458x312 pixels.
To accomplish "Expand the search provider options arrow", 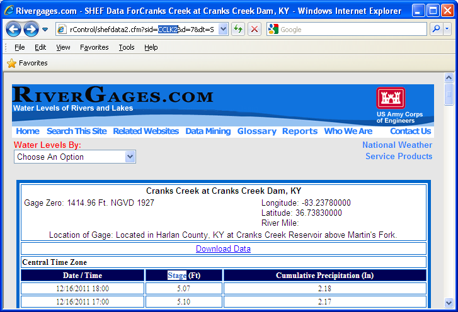I will [447, 30].
